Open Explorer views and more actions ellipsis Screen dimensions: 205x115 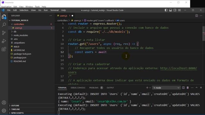coord(51,16)
